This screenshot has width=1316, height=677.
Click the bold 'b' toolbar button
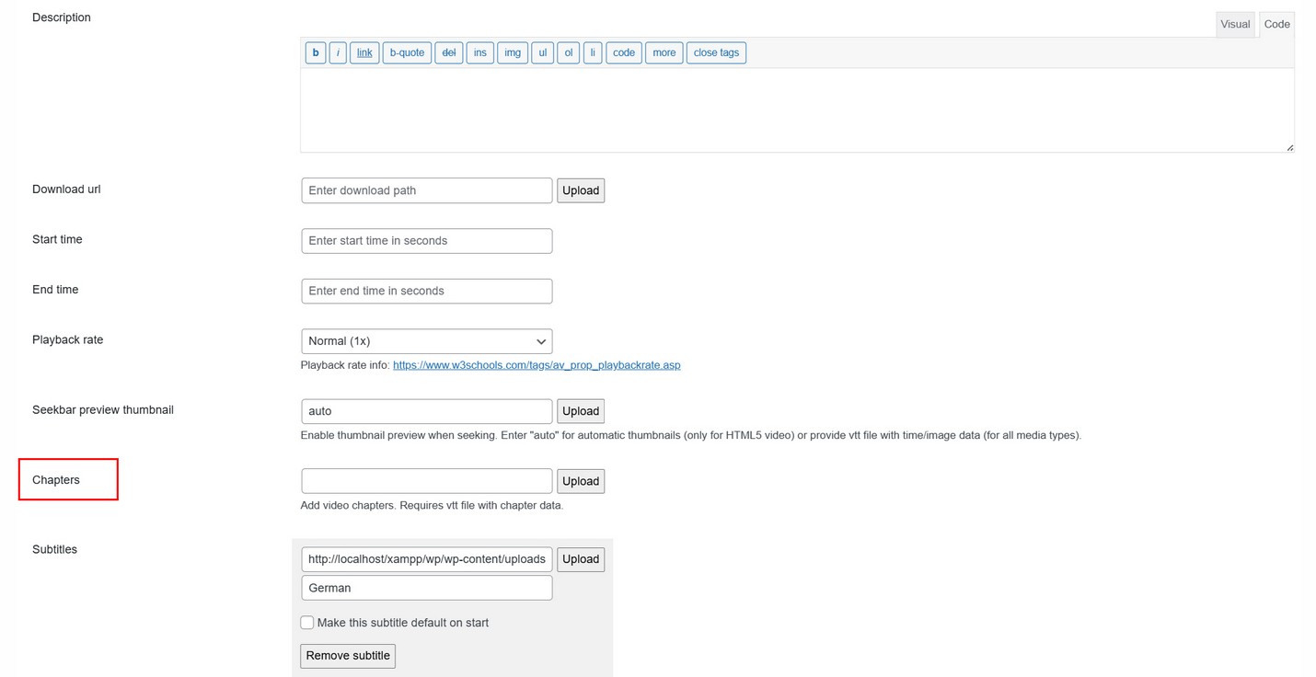click(315, 52)
